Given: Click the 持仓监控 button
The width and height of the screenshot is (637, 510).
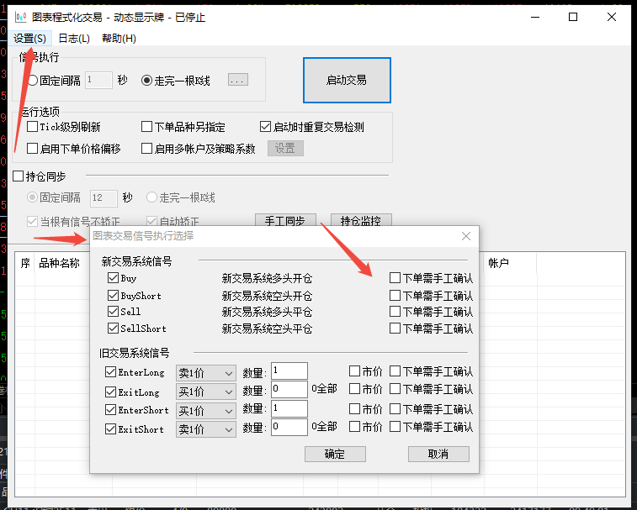Looking at the screenshot, I should 361,220.
